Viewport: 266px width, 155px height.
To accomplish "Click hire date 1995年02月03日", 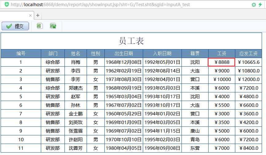I will [x=162, y=140].
